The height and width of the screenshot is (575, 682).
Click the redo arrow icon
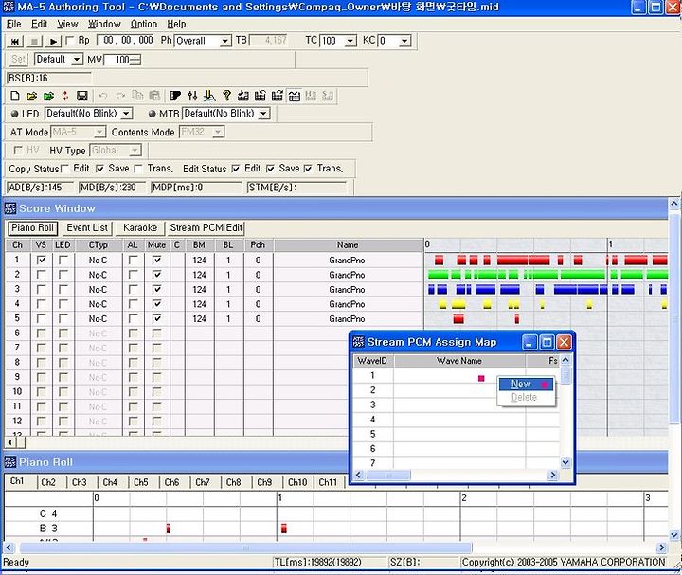[x=120, y=96]
